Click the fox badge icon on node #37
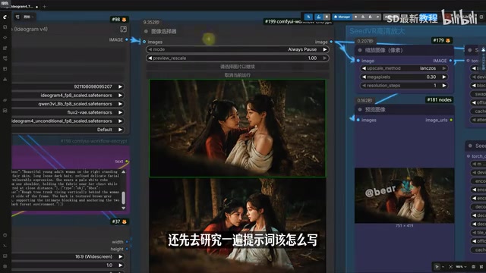Image resolution: width=486 pixels, height=273 pixels. pos(125,221)
